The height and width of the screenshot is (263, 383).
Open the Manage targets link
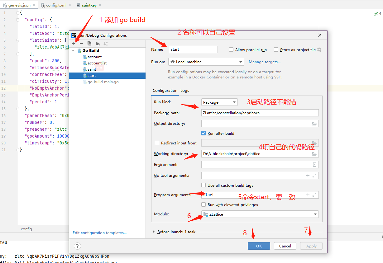265,62
